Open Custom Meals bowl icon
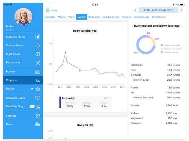The width and height of the screenshot is (189, 141). pos(38,45)
